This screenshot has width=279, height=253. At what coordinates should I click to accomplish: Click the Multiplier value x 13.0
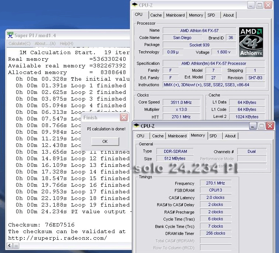[181, 109]
